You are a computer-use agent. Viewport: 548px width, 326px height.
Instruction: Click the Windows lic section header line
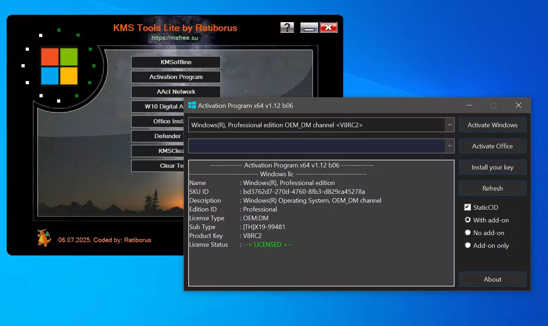click(278, 174)
